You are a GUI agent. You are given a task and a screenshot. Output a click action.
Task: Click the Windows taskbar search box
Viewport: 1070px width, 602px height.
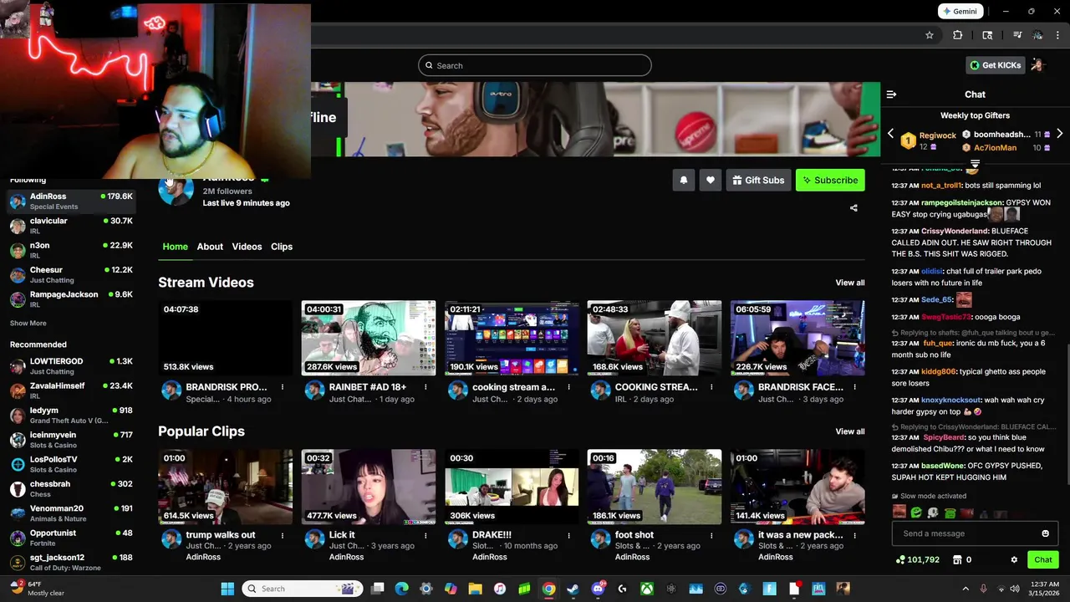click(x=303, y=589)
